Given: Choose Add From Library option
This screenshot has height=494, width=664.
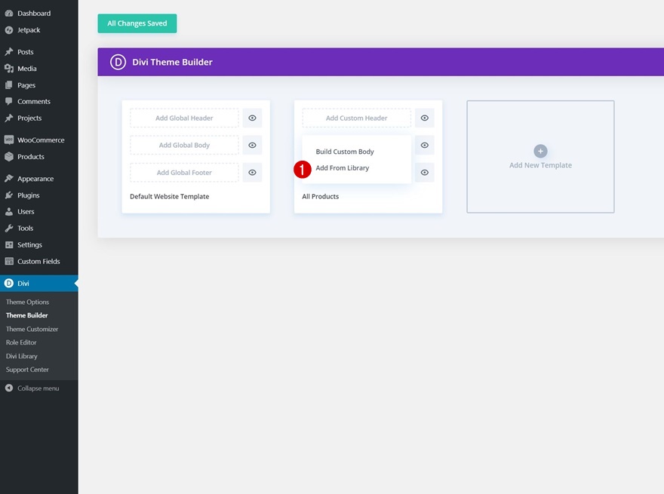Looking at the screenshot, I should click(342, 168).
